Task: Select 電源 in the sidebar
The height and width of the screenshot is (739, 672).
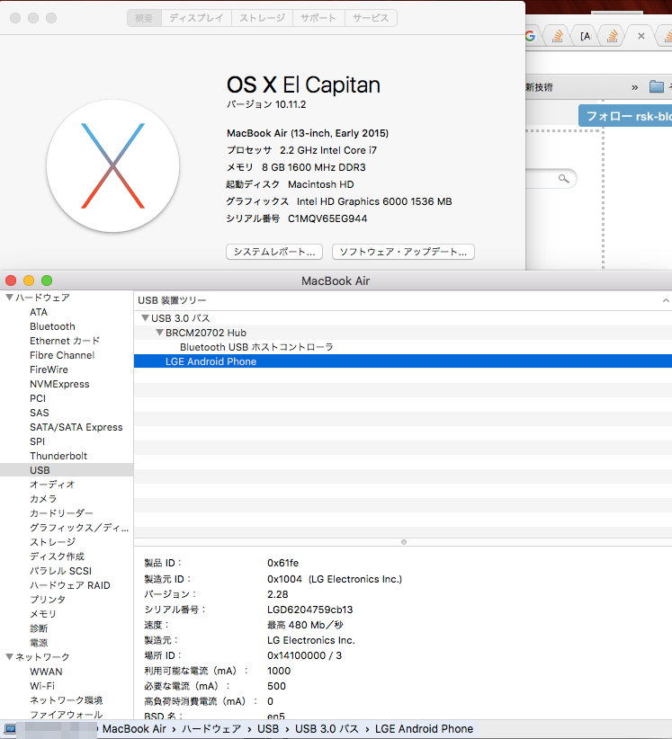Action: click(39, 643)
